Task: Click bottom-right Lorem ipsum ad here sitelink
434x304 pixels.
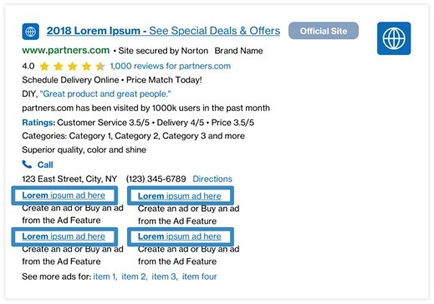Action: point(180,236)
